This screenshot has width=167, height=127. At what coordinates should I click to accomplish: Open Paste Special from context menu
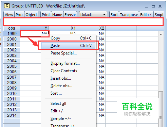coord(69,53)
